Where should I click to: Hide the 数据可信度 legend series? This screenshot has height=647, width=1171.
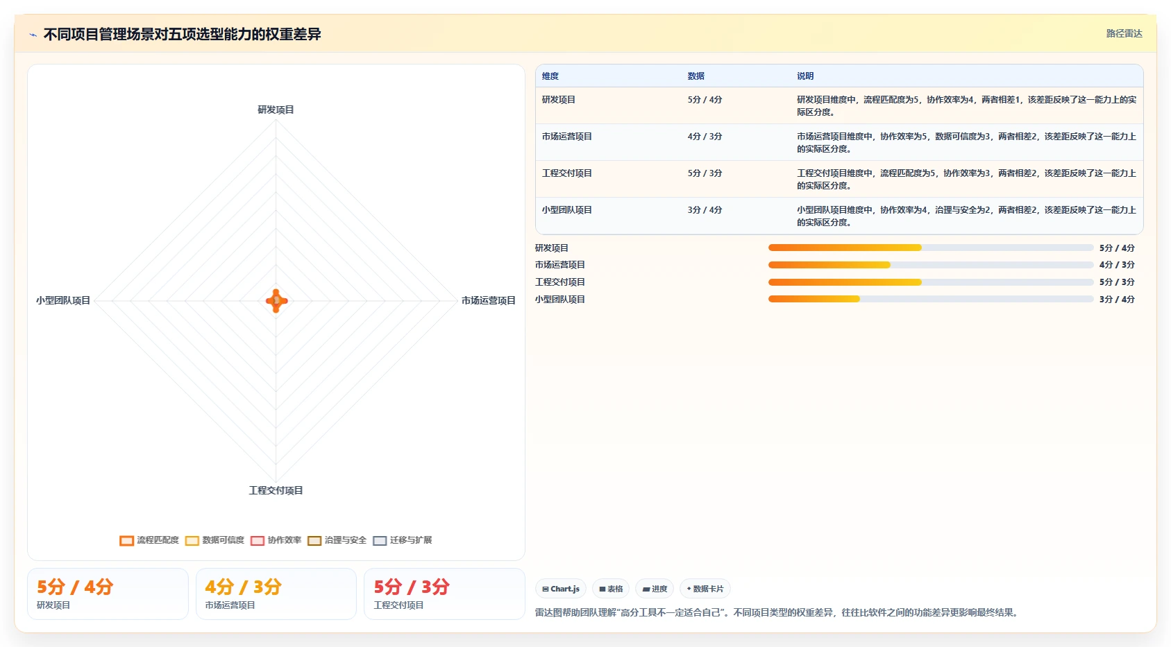tap(214, 540)
